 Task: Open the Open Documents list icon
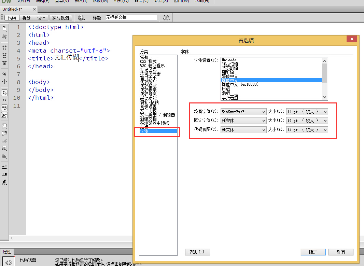(x=4, y=29)
